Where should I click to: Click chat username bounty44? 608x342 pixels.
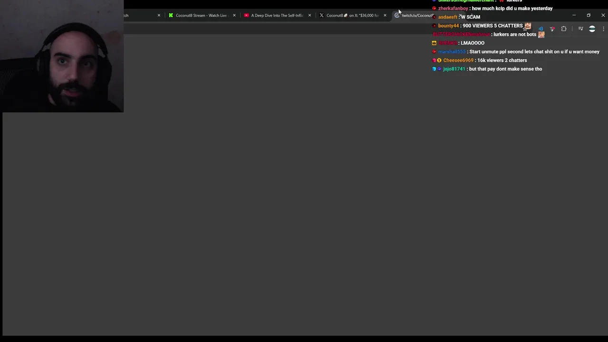point(448,26)
